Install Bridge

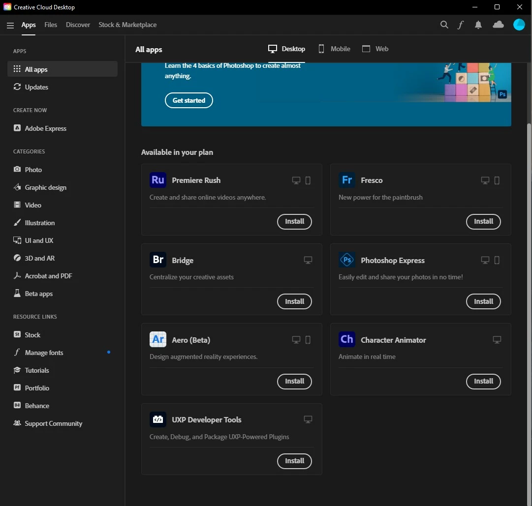point(294,301)
